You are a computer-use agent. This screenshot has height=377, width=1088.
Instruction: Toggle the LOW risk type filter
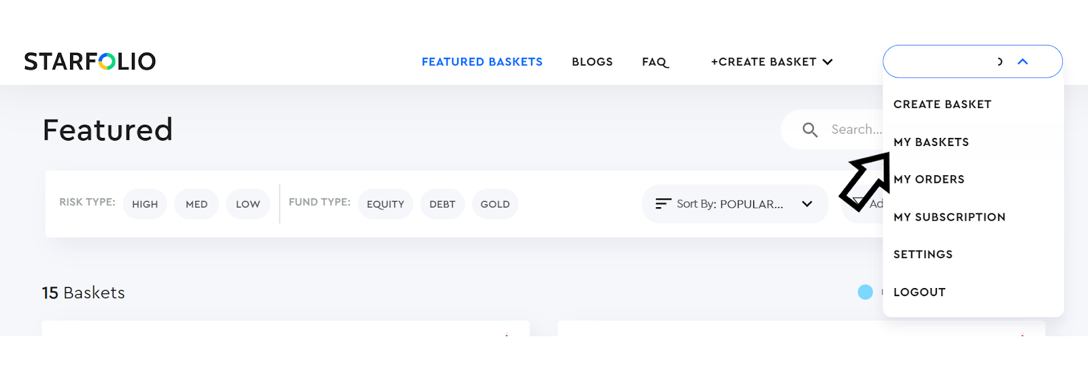(248, 204)
